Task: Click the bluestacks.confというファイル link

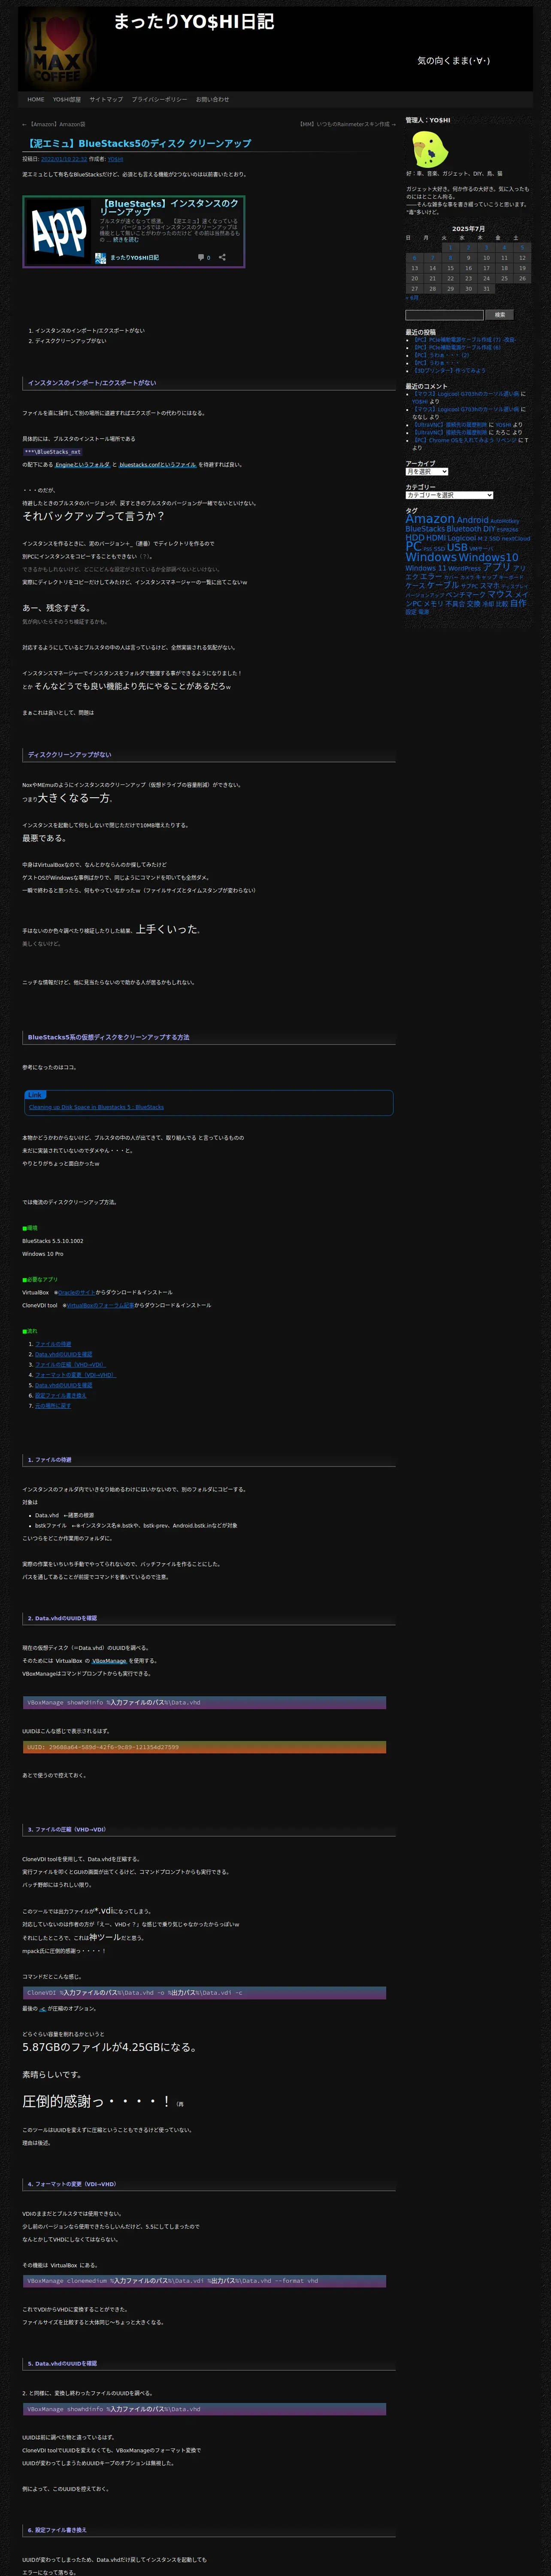Action: pos(158,465)
